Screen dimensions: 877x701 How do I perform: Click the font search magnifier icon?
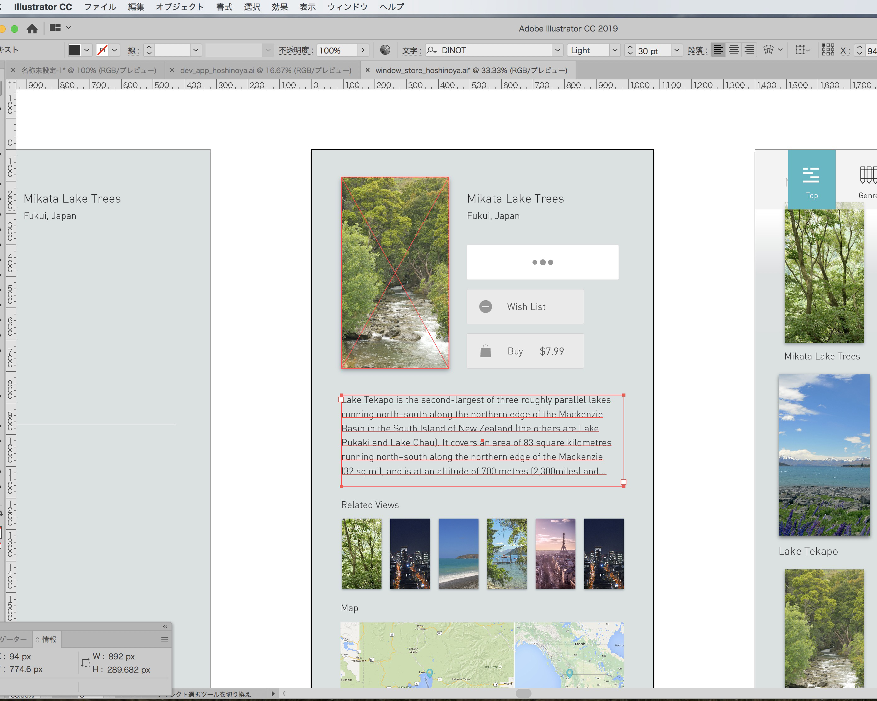coord(431,50)
